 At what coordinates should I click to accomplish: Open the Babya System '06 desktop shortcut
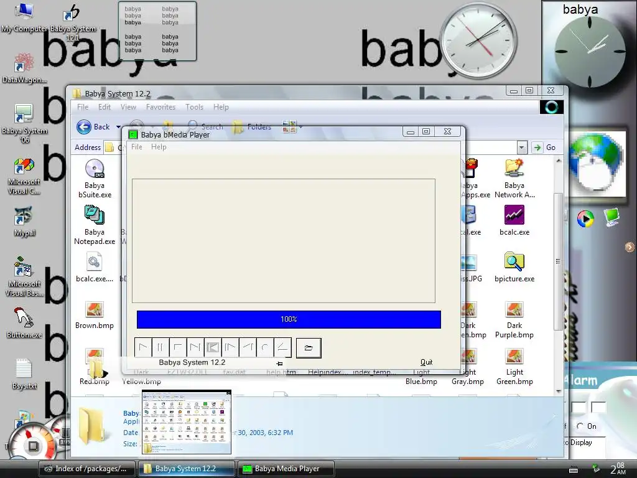tap(24, 123)
